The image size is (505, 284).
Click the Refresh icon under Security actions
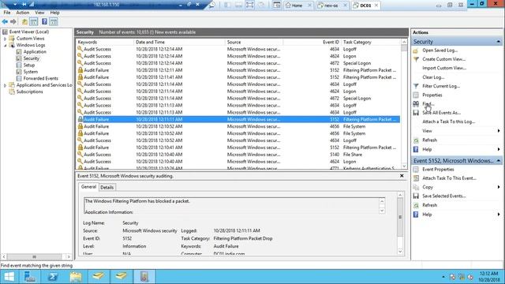click(416, 140)
